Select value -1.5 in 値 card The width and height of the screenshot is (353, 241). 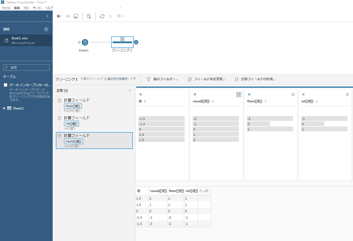(x=161, y=119)
